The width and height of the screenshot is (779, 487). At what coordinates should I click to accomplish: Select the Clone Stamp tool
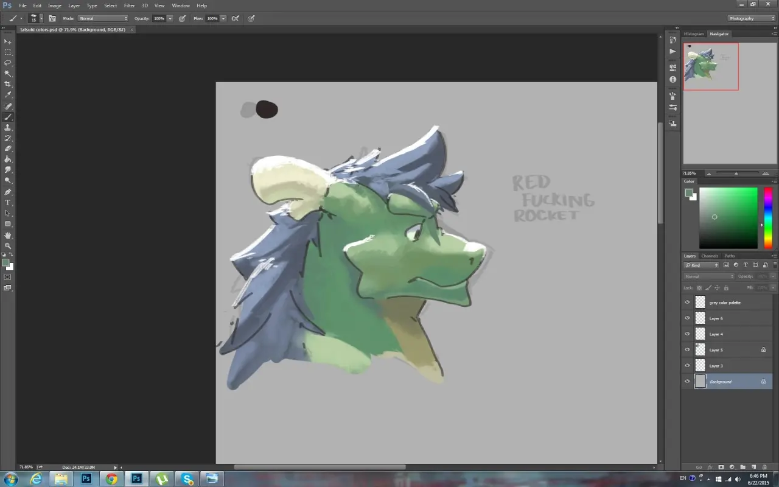click(8, 127)
